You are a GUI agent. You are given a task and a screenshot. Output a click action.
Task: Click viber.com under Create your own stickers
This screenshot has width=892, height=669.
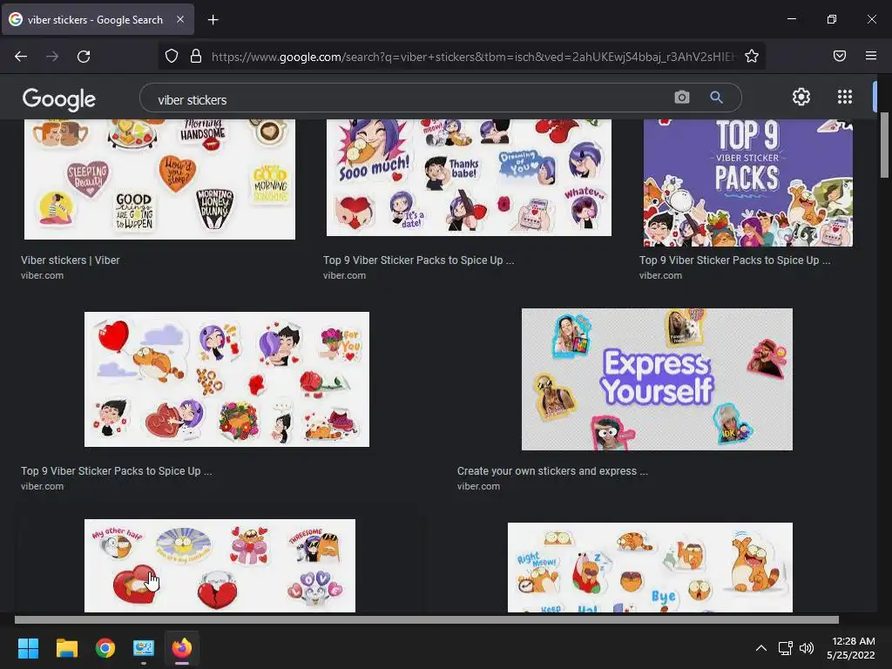point(478,486)
